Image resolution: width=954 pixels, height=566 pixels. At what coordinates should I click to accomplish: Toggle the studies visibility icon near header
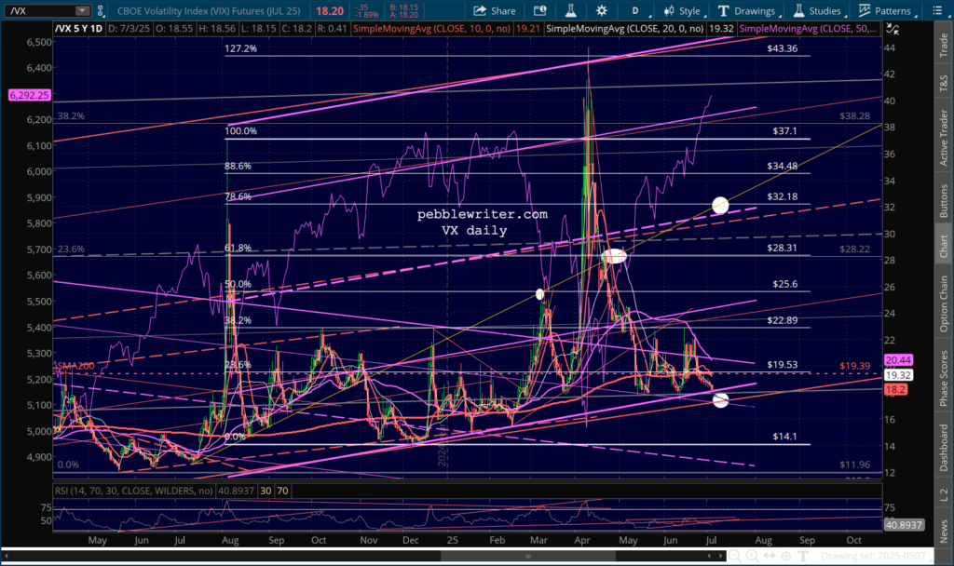pos(892,29)
